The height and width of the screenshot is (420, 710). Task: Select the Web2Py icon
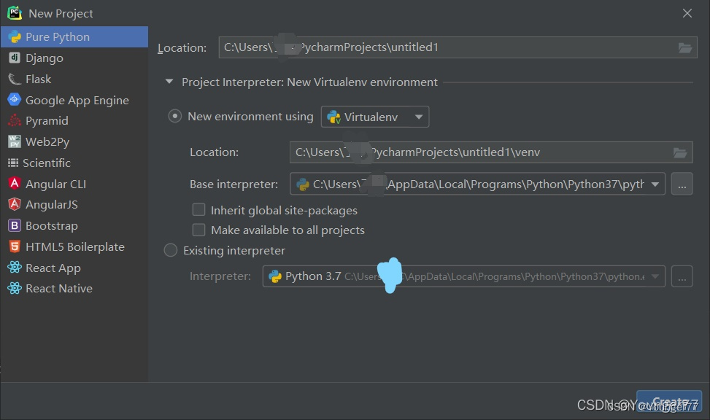(x=15, y=141)
